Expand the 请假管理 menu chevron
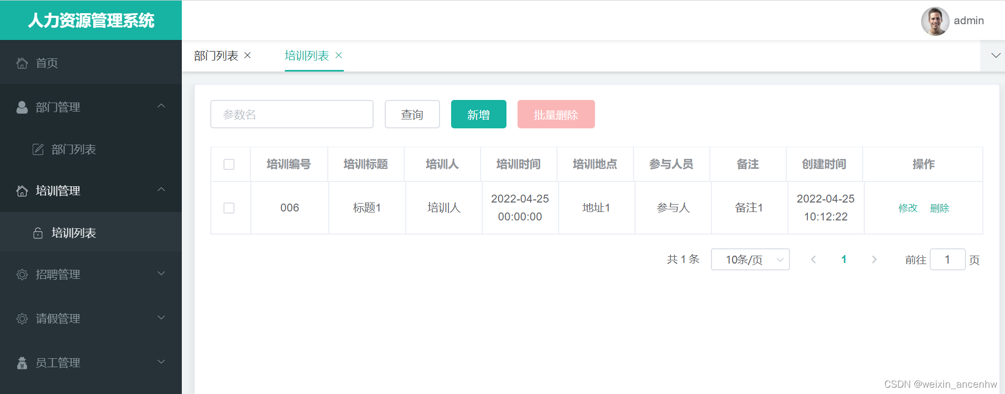The width and height of the screenshot is (1005, 394). [x=162, y=318]
